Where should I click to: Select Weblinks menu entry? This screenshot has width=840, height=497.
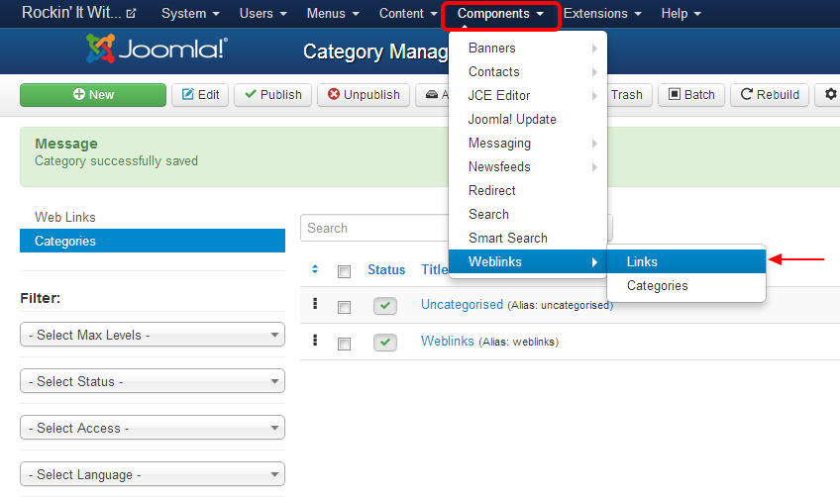point(528,262)
